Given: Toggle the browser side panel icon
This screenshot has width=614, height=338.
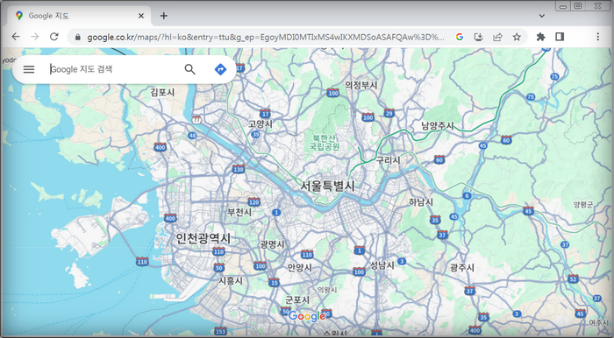Looking at the screenshot, I should tap(560, 37).
